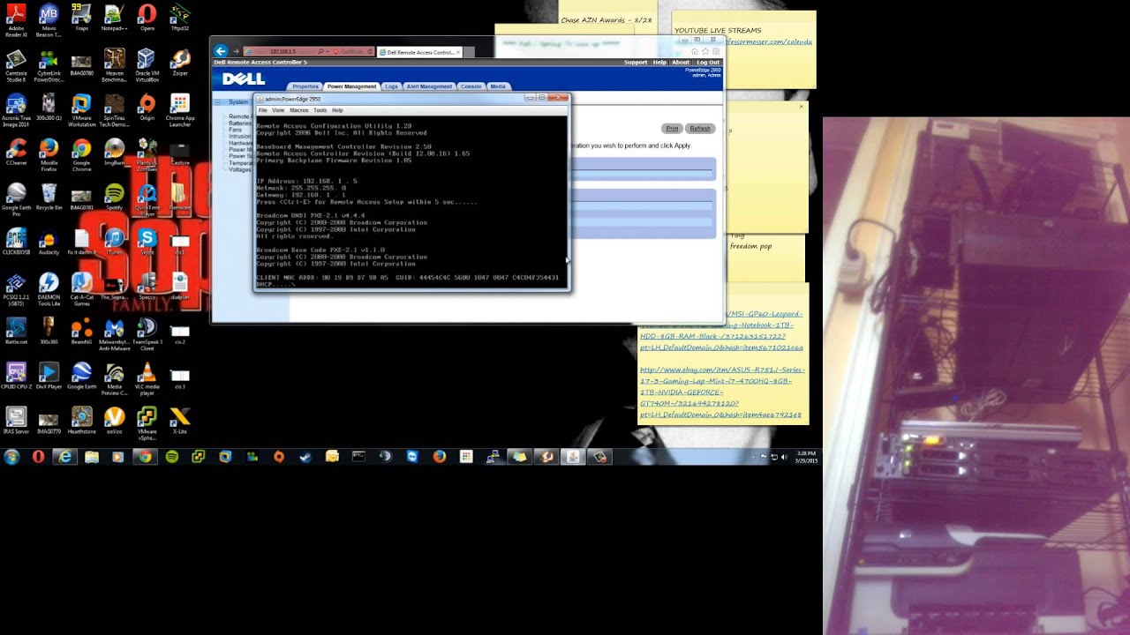
Task: Open the Zoiper desktop icon
Action: click(x=179, y=63)
